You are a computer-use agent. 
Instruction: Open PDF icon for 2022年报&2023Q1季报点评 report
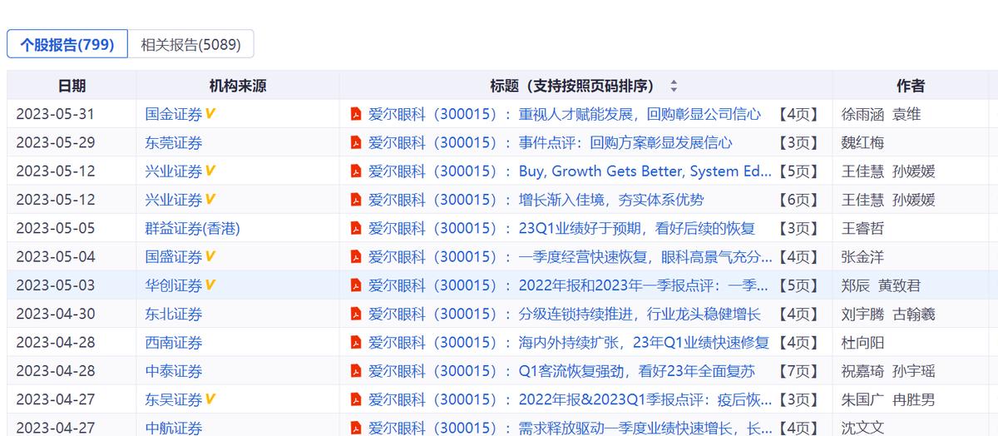[356, 399]
